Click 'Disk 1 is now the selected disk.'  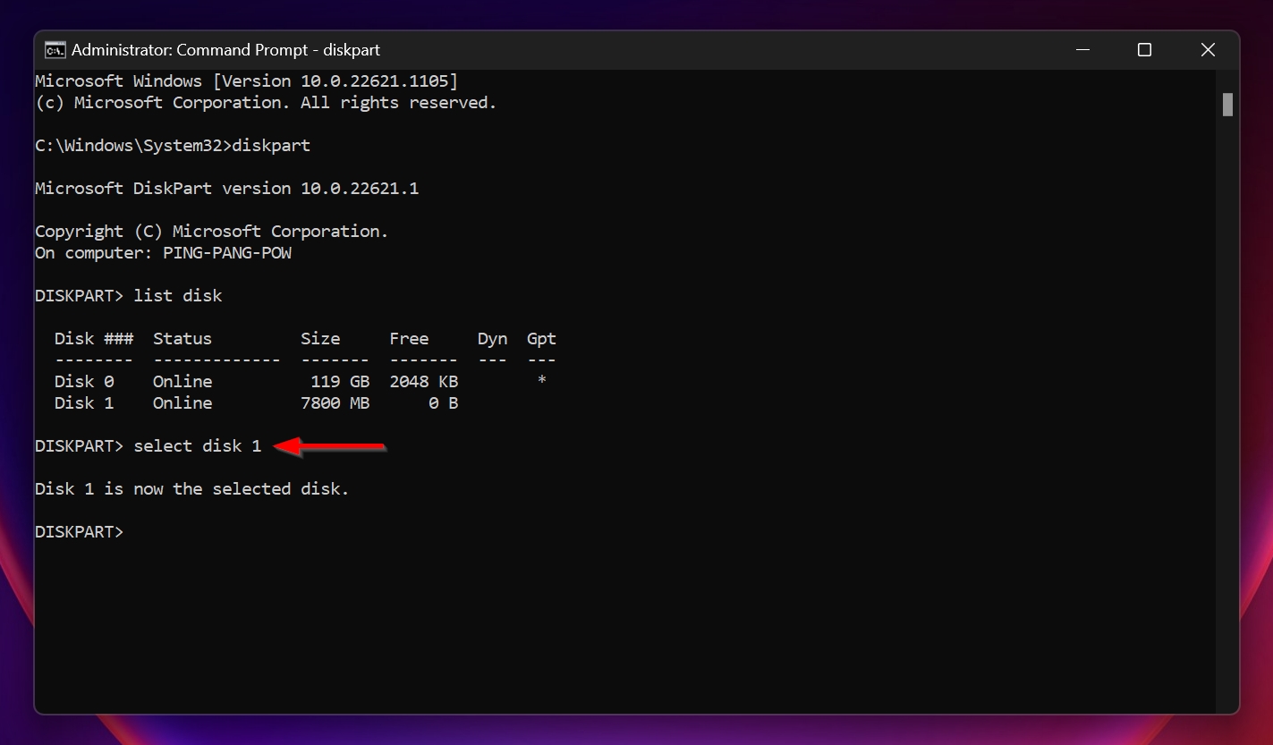(x=192, y=489)
